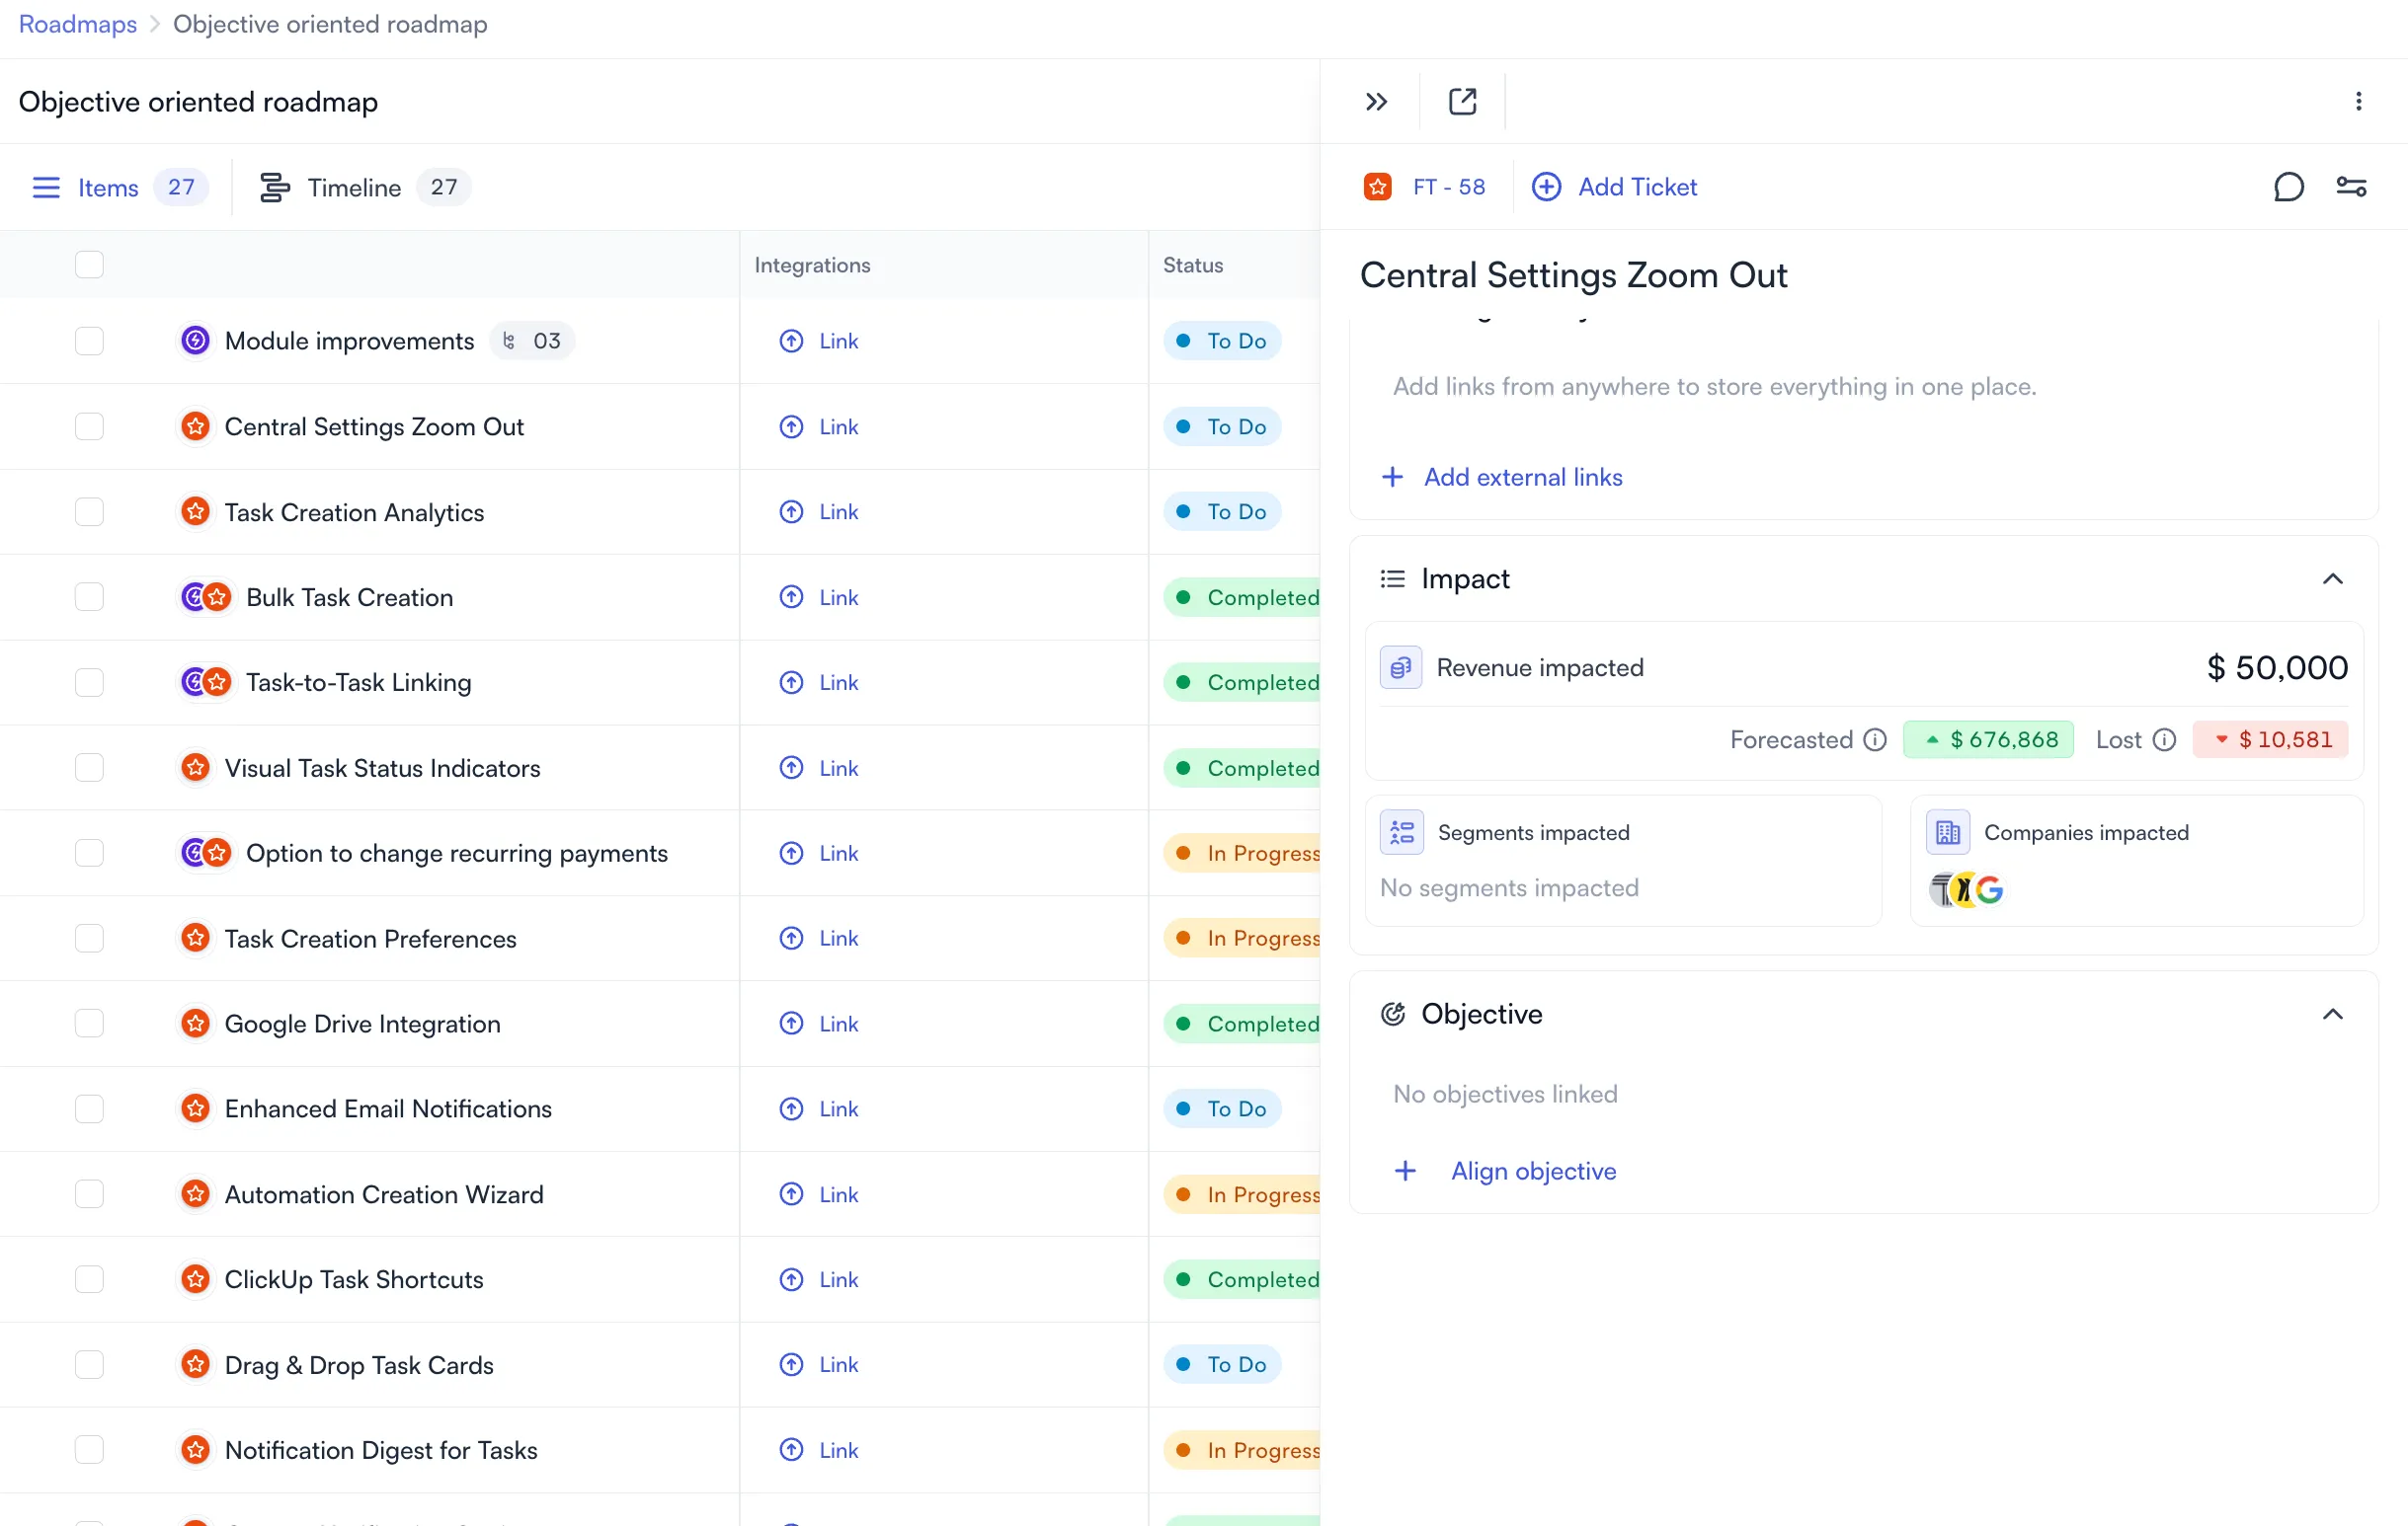Screen dimensions: 2408x1526
Task: Click the Google company logo
Action: pos(1989,889)
